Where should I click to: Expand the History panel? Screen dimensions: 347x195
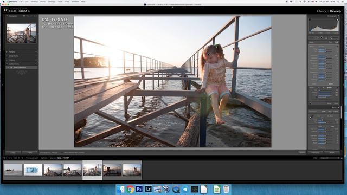click(x=7, y=60)
